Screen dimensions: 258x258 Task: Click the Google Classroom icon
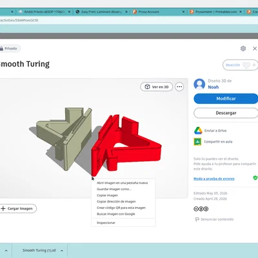click(x=197, y=142)
